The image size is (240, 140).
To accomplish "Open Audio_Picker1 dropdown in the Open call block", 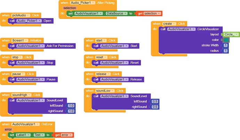I will pyautogui.click(x=29, y=21).
